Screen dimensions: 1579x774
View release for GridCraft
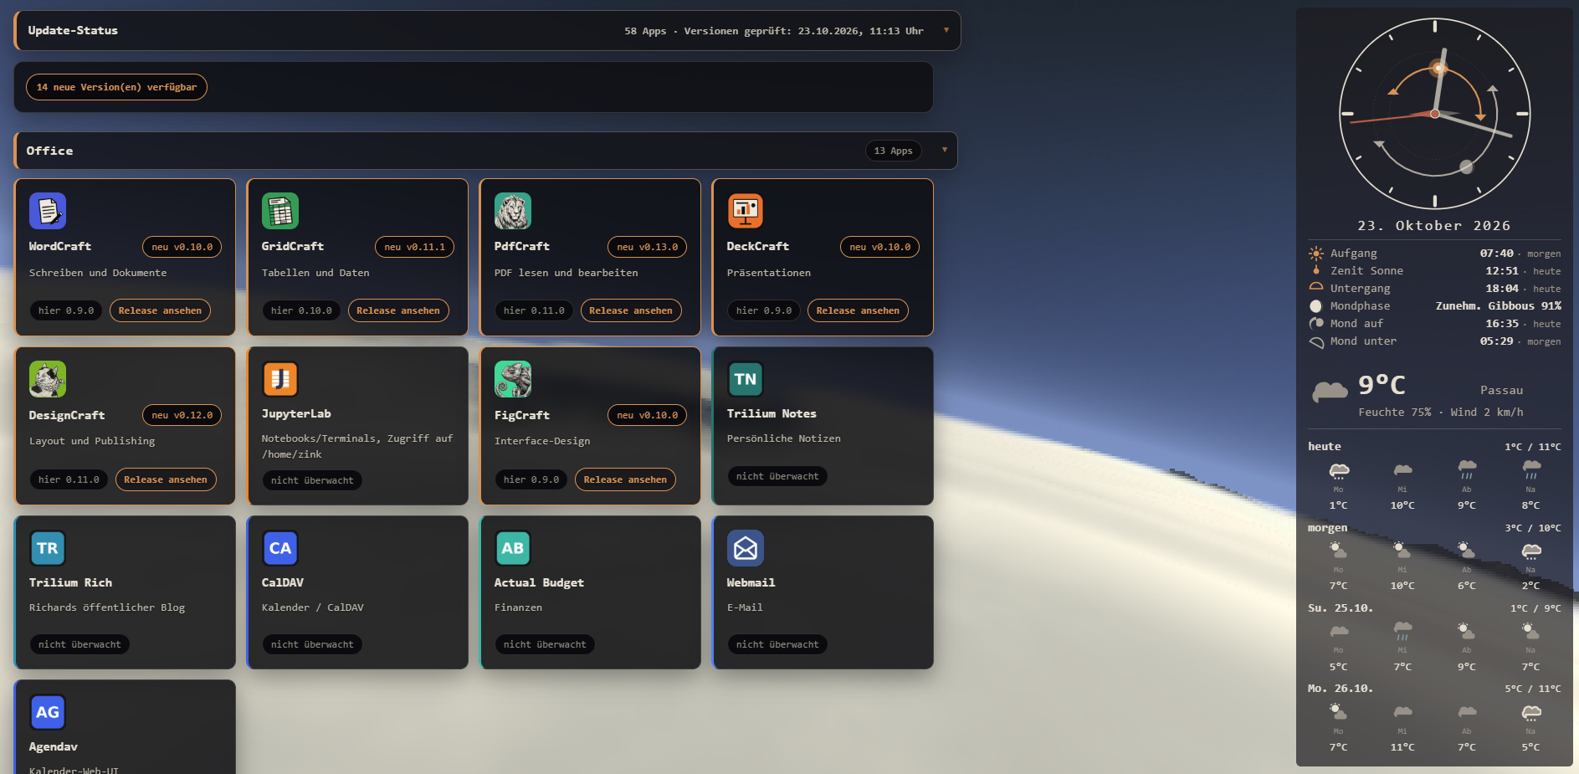(398, 310)
